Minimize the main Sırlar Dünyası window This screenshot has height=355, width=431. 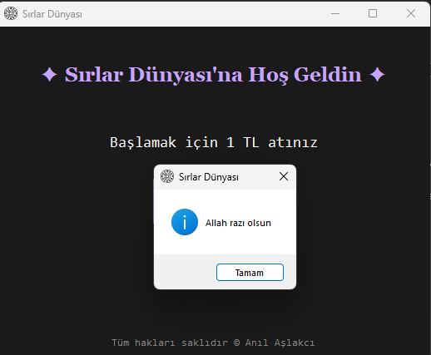pyautogui.click(x=335, y=13)
